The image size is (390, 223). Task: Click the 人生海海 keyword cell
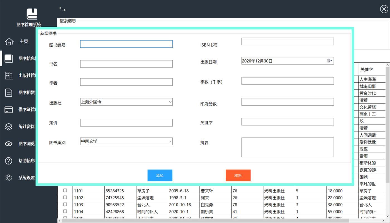click(372, 79)
